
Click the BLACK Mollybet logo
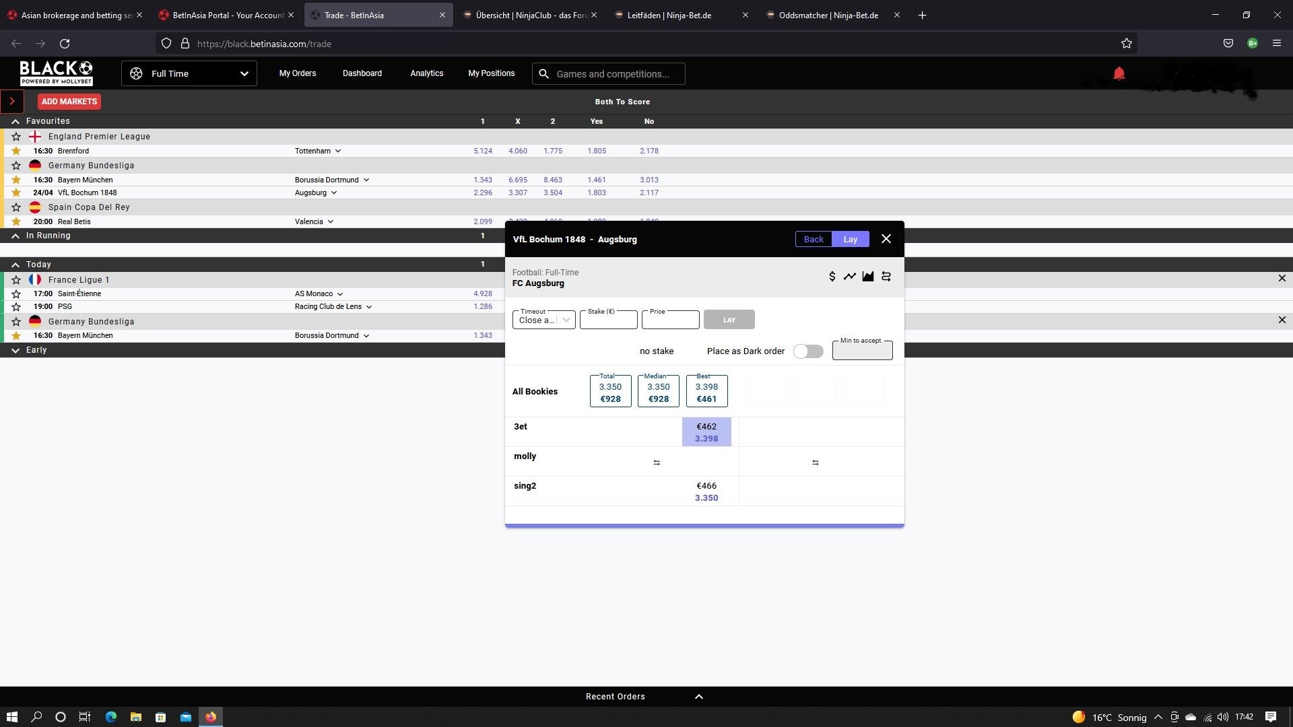(x=56, y=73)
